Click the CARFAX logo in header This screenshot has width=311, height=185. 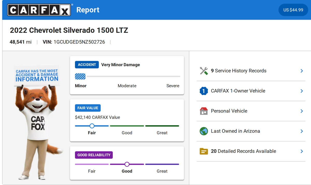(x=39, y=10)
